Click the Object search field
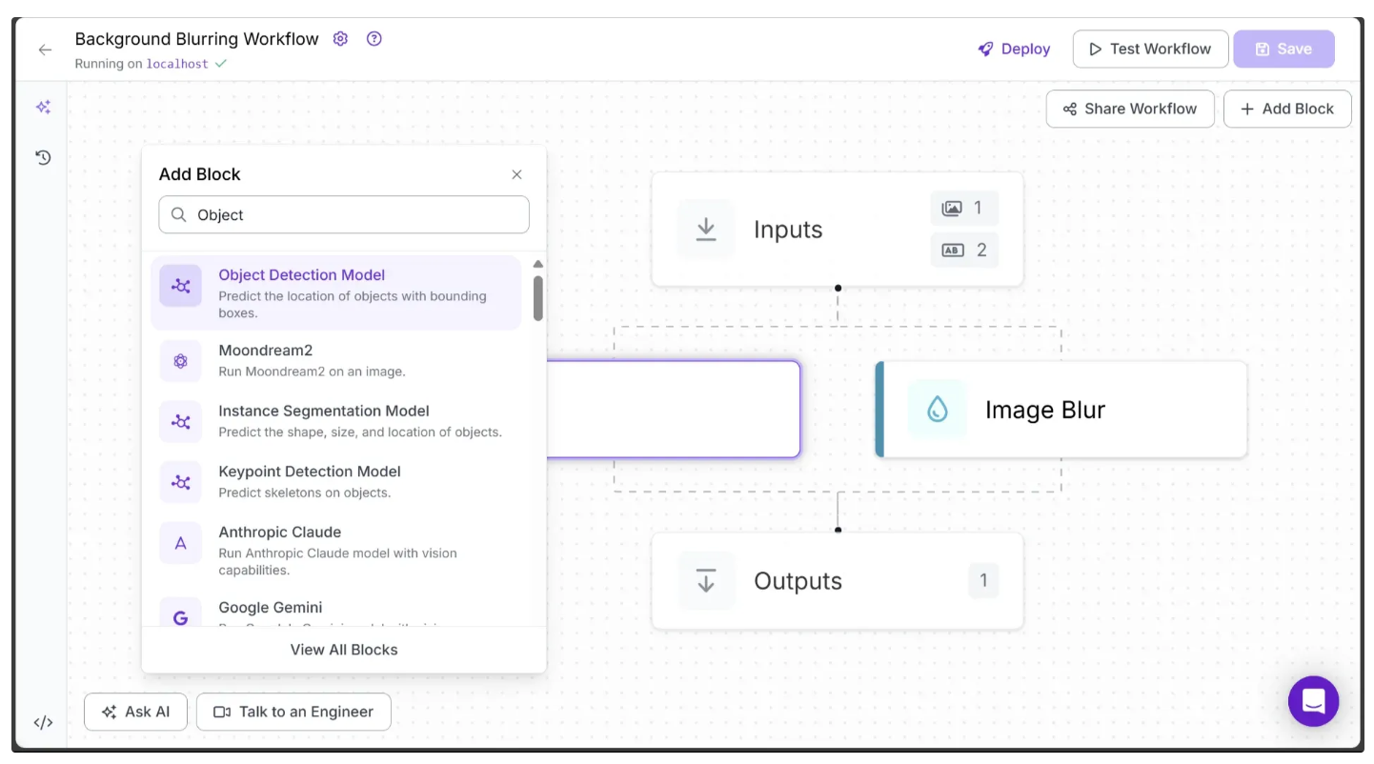The height and width of the screenshot is (764, 1374). 344,214
